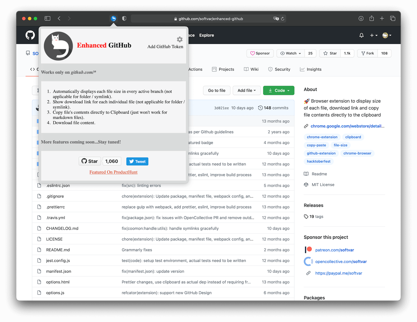
Task: Click the file icon beside .travis.yml
Action: [39, 218]
